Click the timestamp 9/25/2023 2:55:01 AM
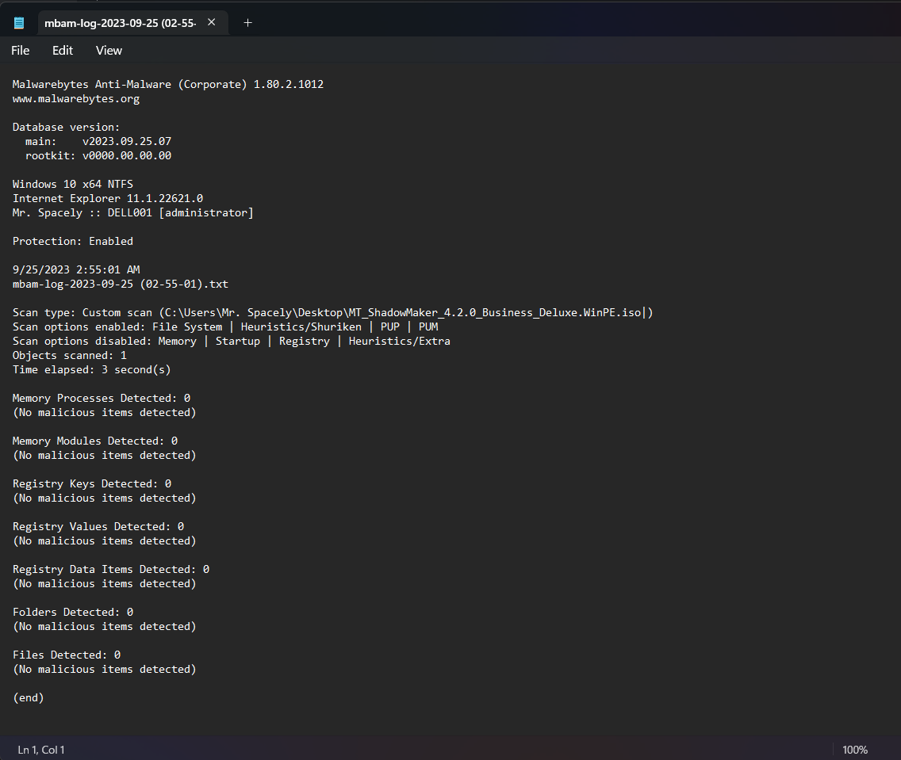 (76, 269)
